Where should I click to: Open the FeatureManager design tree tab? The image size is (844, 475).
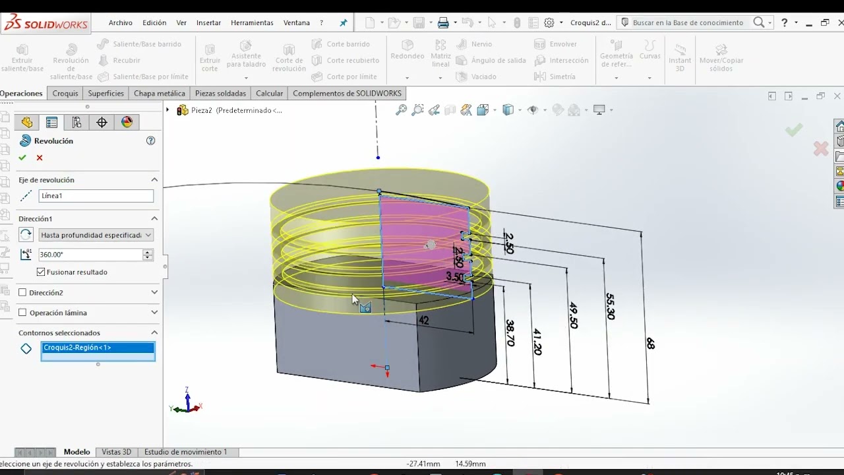pos(27,122)
